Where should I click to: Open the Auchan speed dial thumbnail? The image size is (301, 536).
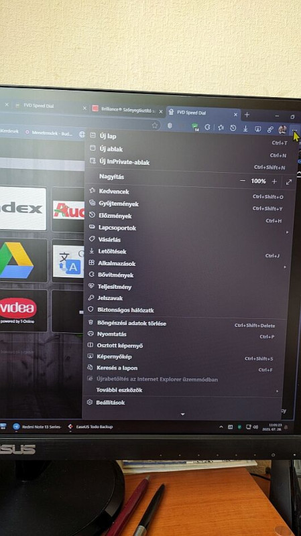pos(68,210)
